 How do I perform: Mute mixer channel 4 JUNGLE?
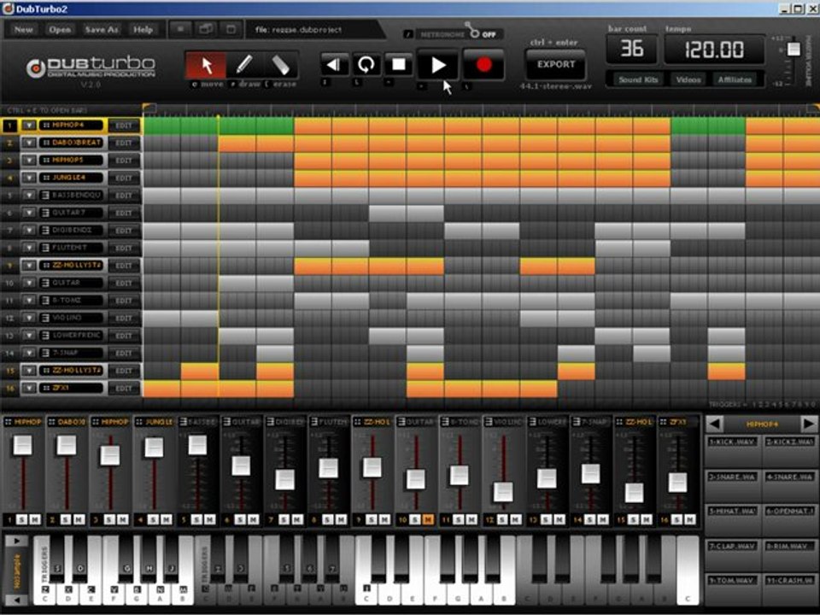click(166, 519)
